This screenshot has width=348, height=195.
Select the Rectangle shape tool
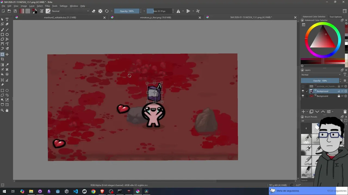(x=2, y=34)
